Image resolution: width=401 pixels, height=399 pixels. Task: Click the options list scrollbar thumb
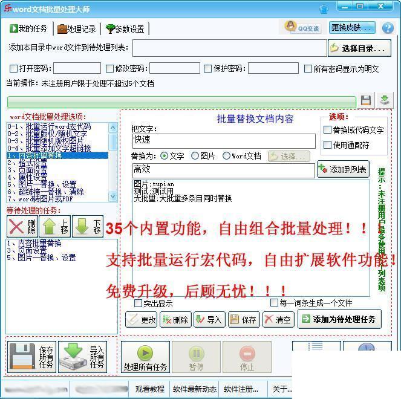[x=112, y=142]
